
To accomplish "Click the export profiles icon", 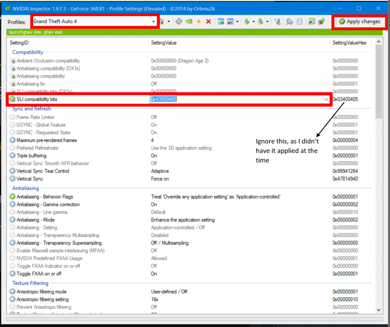I will [247, 22].
